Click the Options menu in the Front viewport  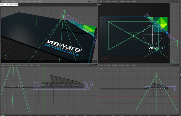pyautogui.click(x=122, y=65)
